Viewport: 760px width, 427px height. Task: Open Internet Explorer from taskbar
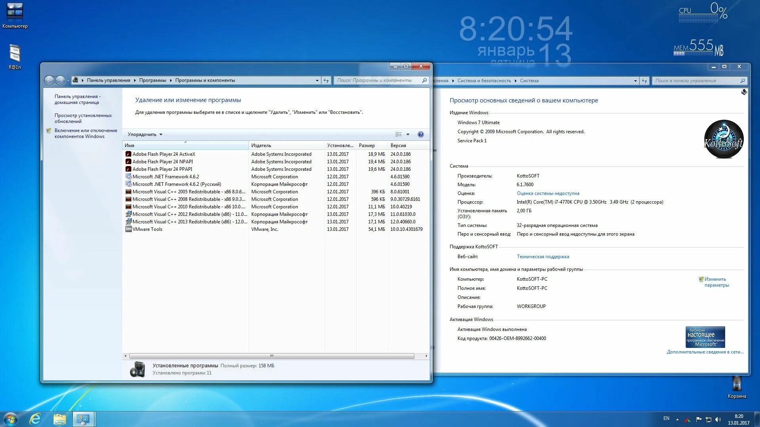click(x=35, y=419)
